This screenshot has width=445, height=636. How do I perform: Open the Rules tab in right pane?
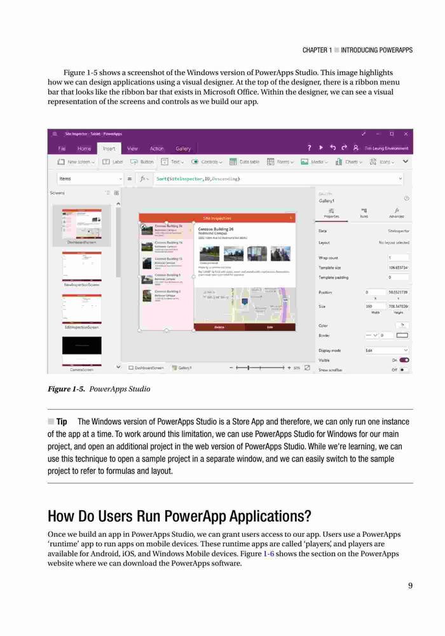point(364,213)
